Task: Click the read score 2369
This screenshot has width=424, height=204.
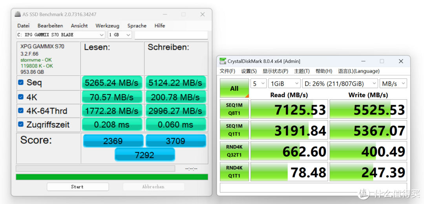Action: click(113, 141)
